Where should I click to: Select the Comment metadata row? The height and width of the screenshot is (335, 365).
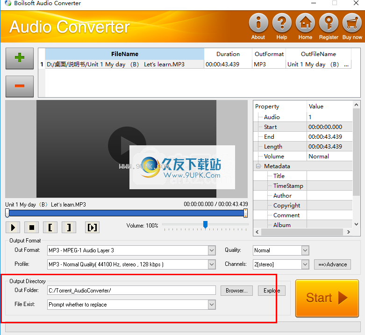(303, 215)
